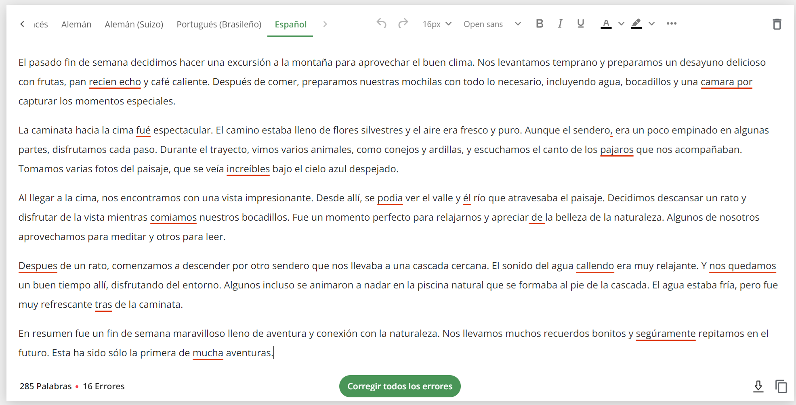Click the underlined word "tras"
The image size is (796, 405).
pos(103,305)
